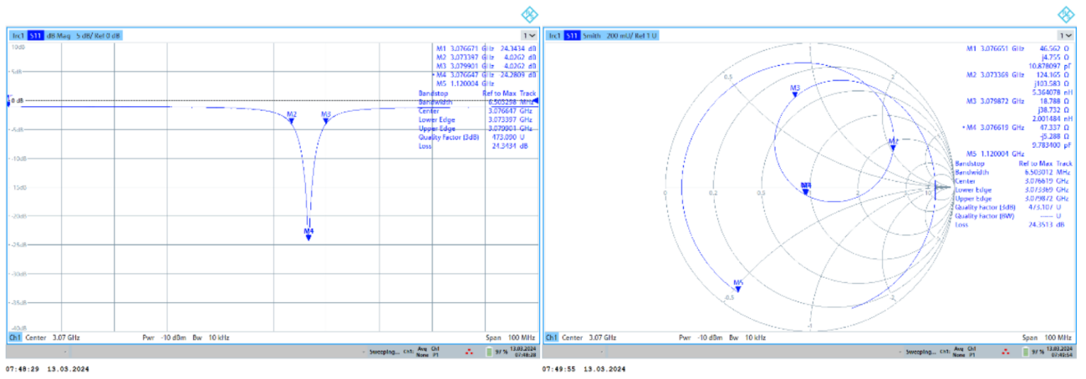Open the diagram number dropdown on the dB Mag plot

529,36
